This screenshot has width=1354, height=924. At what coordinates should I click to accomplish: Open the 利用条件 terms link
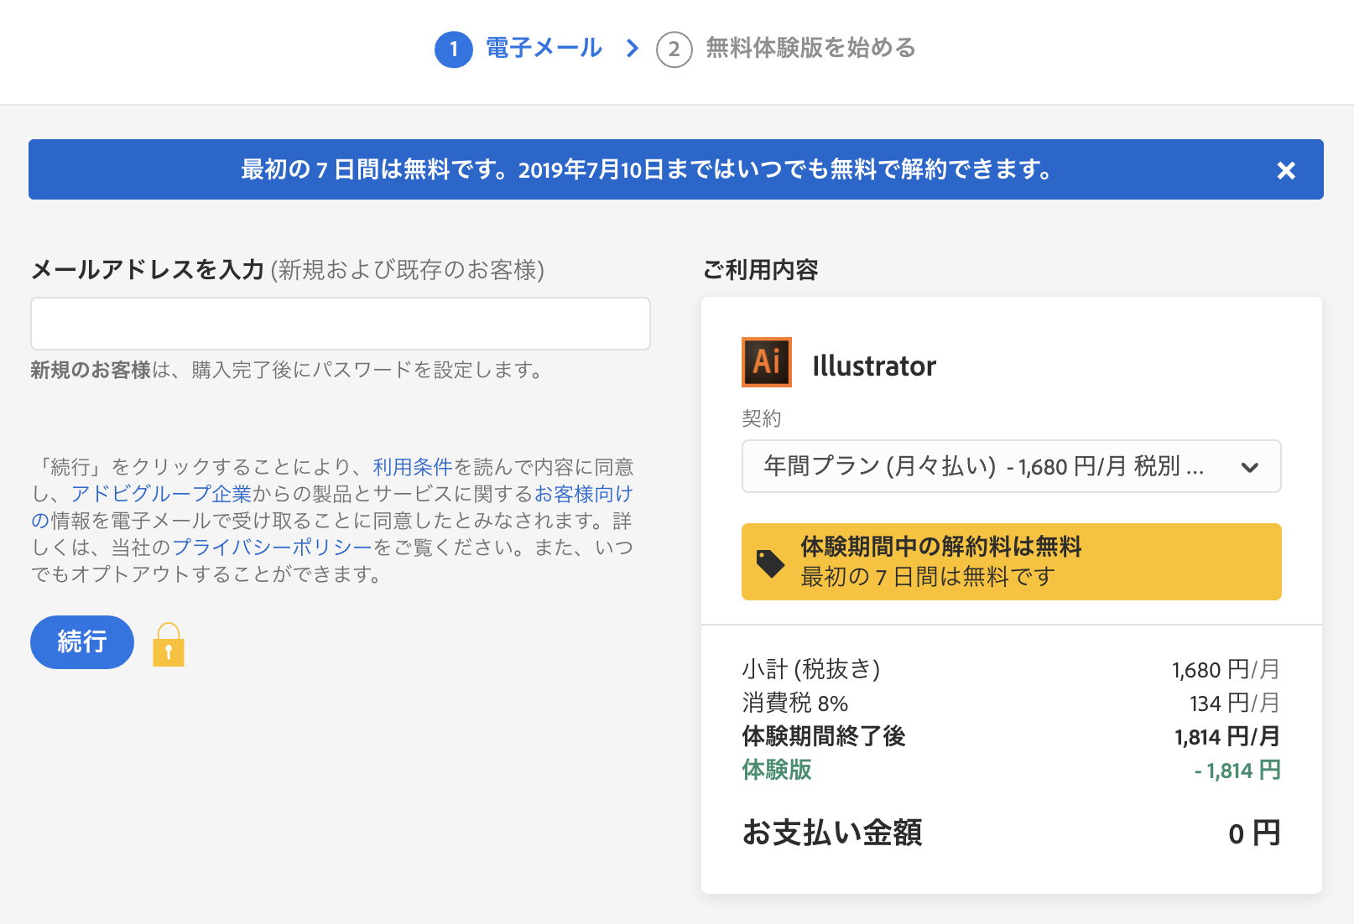(x=413, y=466)
